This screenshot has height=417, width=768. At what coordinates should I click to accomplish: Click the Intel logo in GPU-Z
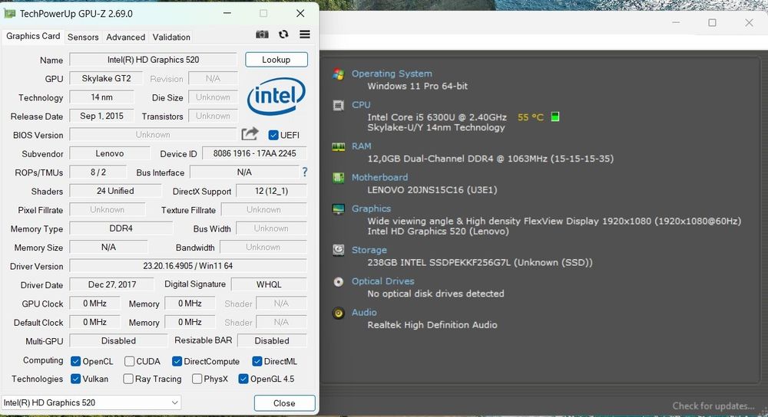pos(276,96)
